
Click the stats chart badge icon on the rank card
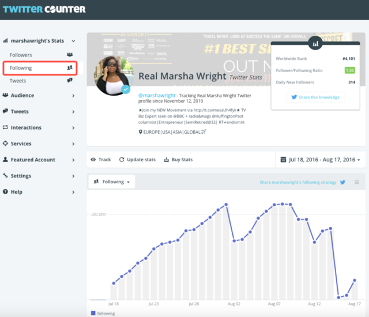coord(315,43)
